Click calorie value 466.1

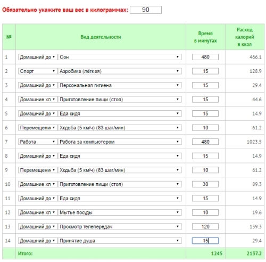click(x=255, y=57)
